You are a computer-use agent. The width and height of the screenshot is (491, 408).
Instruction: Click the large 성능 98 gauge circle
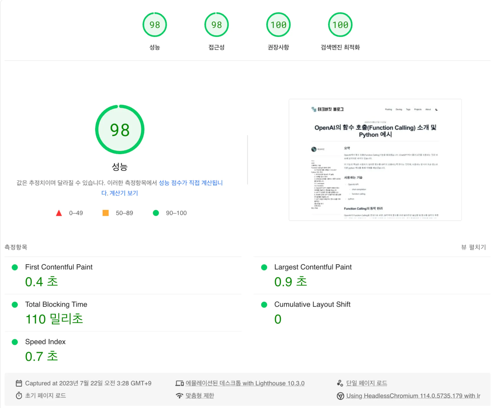point(120,129)
